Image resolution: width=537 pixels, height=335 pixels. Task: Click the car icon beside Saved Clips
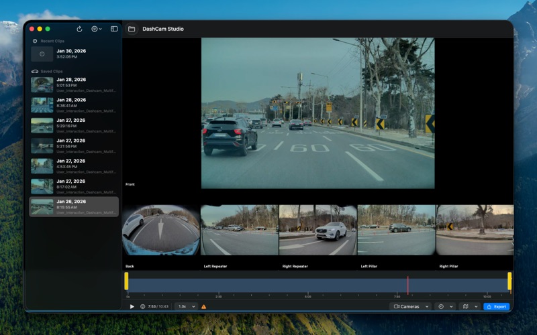pyautogui.click(x=35, y=72)
